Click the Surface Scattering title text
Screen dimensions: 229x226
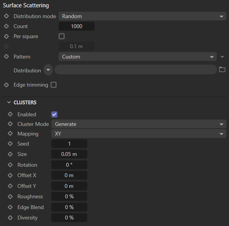(x=26, y=5)
